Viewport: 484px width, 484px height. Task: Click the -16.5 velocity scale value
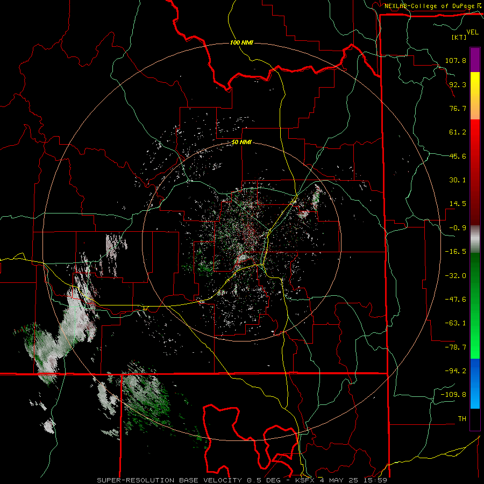click(455, 252)
